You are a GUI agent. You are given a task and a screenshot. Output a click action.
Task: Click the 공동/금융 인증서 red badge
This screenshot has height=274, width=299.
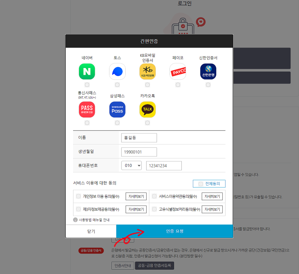[91, 250]
